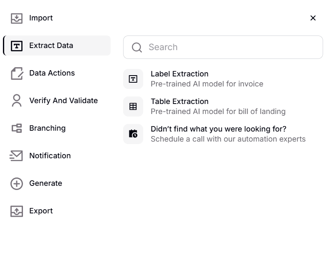Switch to the Notification category
The width and height of the screenshot is (326, 266).
pos(50,156)
